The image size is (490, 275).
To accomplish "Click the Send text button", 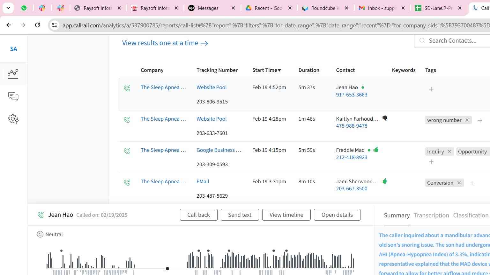I will click(240, 215).
